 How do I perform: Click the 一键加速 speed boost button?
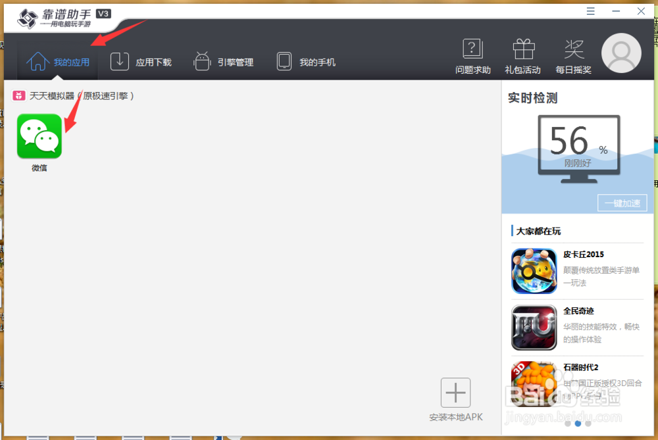click(622, 203)
